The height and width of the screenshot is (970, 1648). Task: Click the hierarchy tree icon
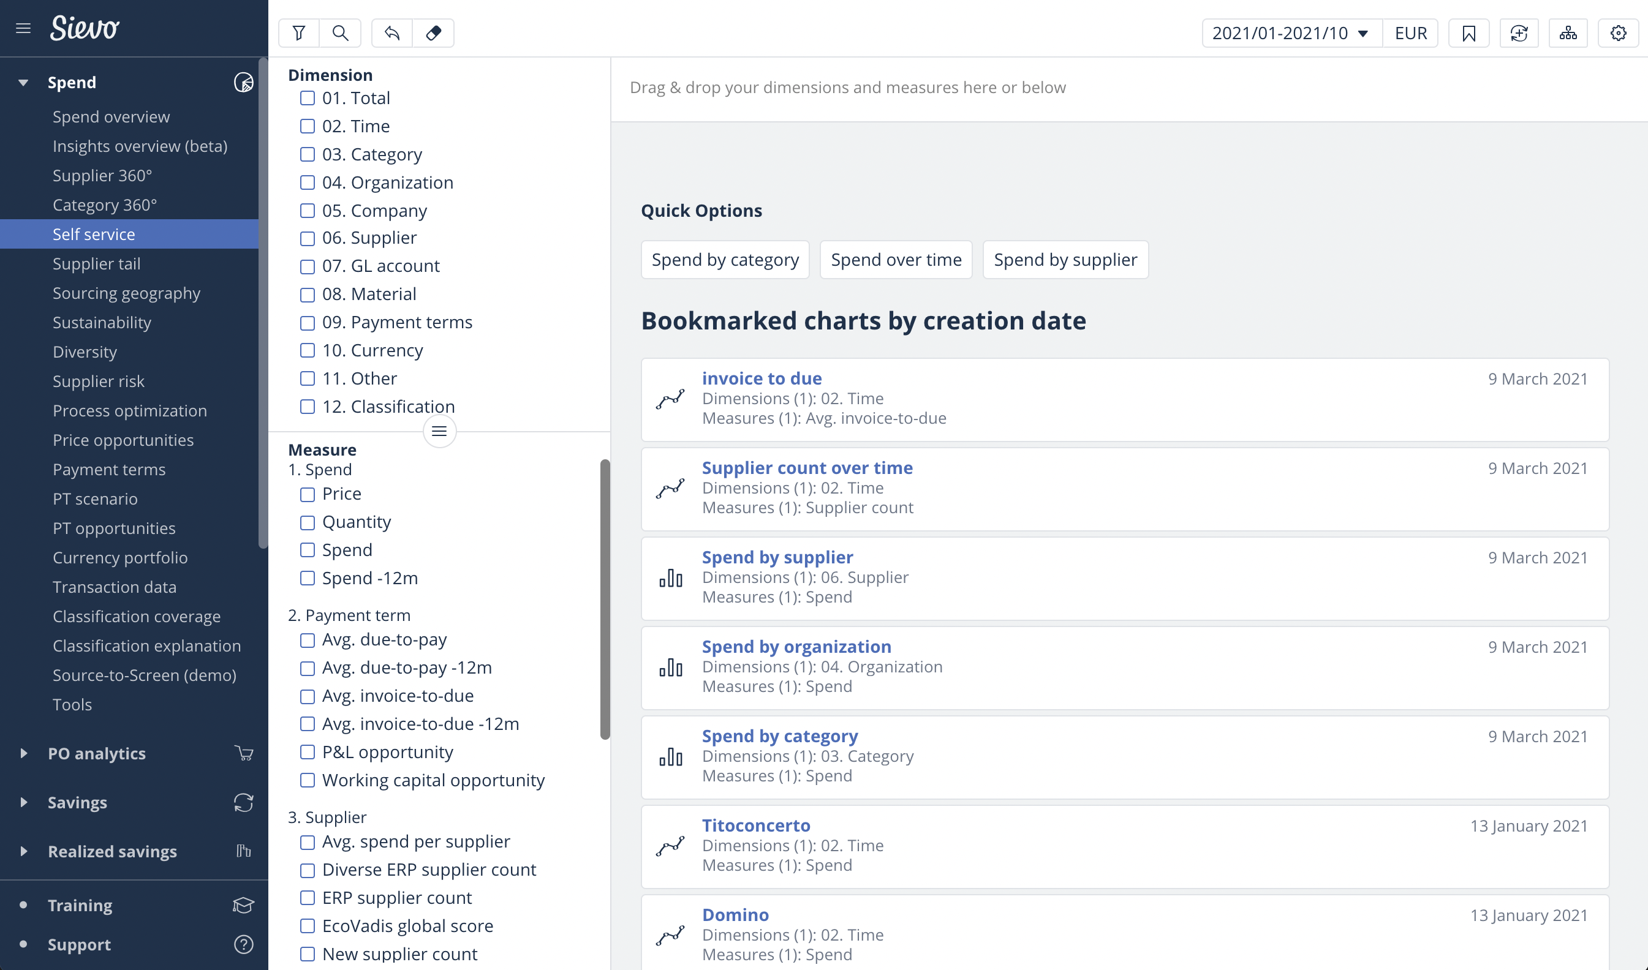1568,32
